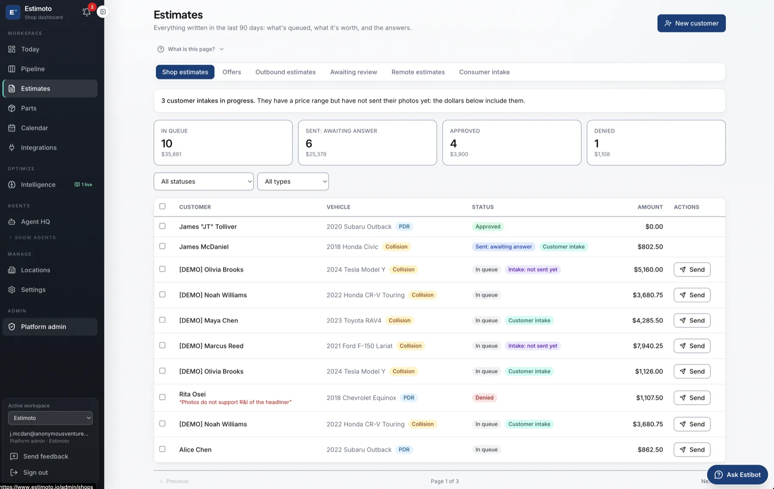Expand the 'What is this page?' chevron
Image resolution: width=774 pixels, height=489 pixels.
pos(221,49)
